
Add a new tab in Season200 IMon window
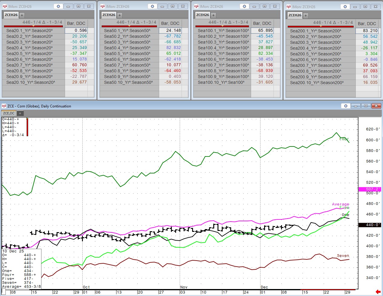(306, 15)
